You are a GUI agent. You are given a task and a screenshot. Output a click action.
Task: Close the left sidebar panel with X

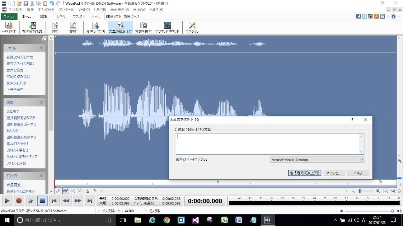[x=45, y=39]
